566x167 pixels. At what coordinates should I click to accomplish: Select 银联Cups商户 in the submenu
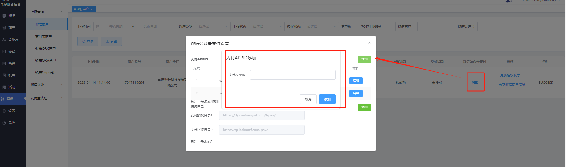point(46,72)
